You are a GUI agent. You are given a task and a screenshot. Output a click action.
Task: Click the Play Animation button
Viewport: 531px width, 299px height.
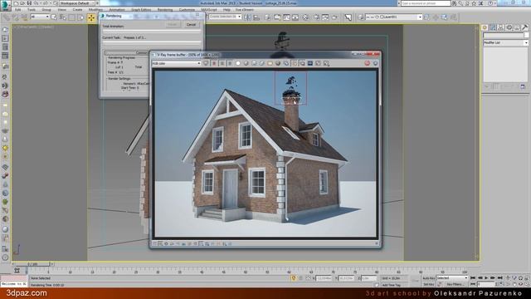pos(486,278)
